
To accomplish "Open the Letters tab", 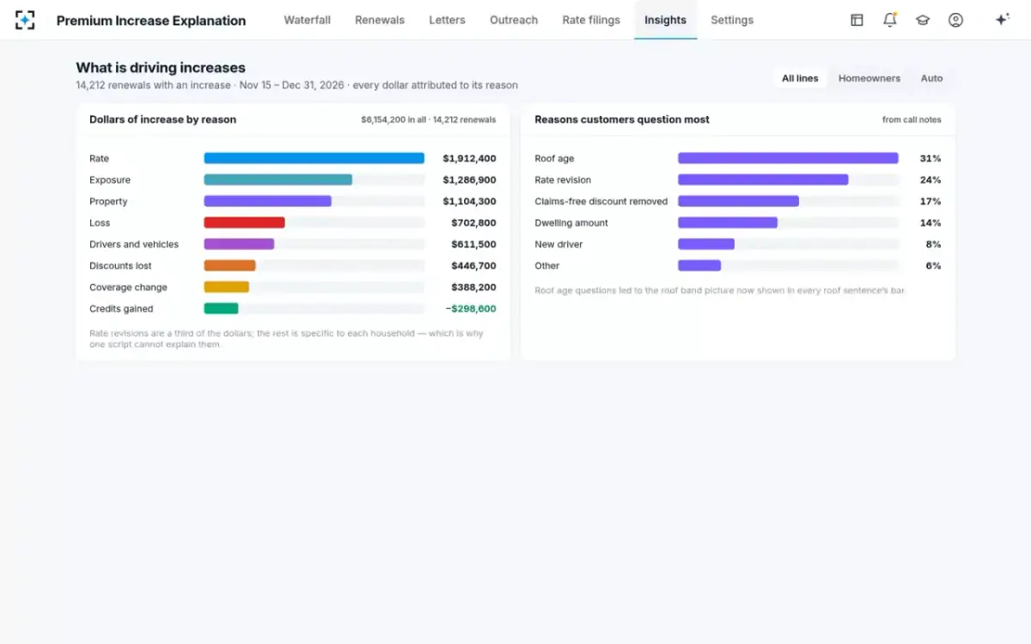I will point(447,20).
